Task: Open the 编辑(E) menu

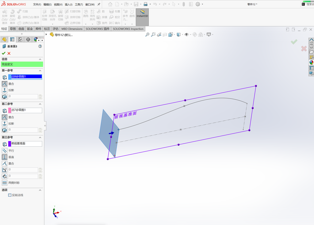Action: pyautogui.click(x=48, y=4)
